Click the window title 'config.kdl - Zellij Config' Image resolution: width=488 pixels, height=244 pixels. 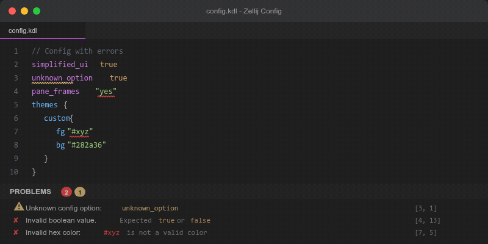(244, 11)
